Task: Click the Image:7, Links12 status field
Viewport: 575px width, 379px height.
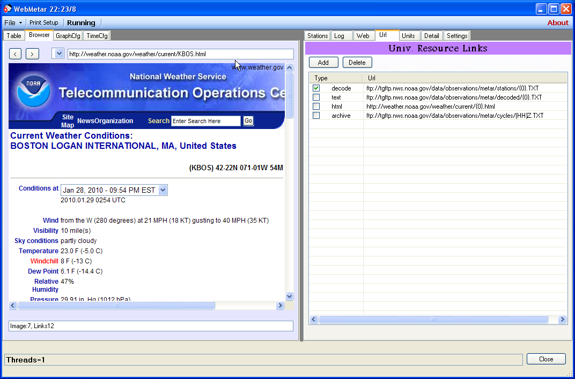Action: (151, 326)
